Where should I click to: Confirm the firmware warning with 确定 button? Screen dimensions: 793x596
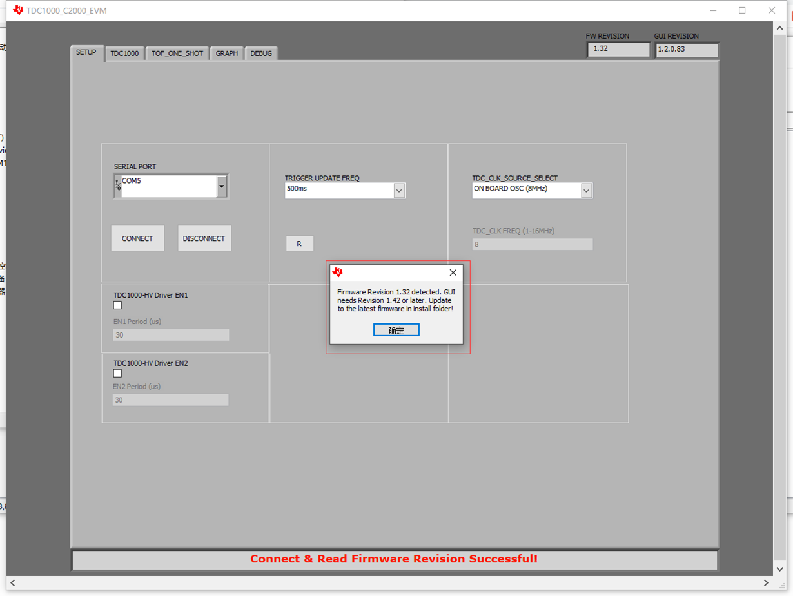tap(397, 330)
